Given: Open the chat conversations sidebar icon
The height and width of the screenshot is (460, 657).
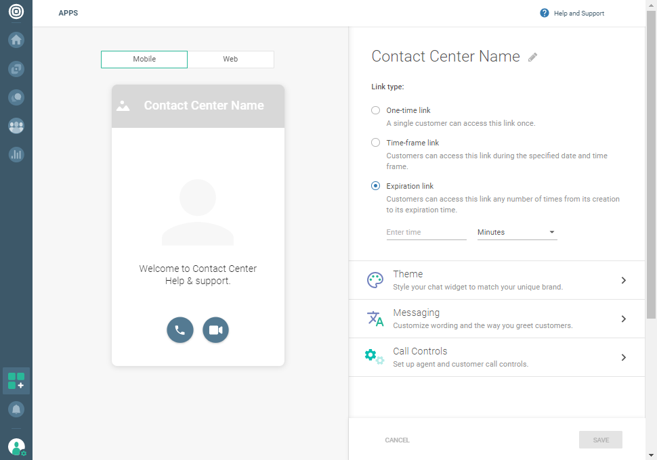Looking at the screenshot, I should pos(16,97).
